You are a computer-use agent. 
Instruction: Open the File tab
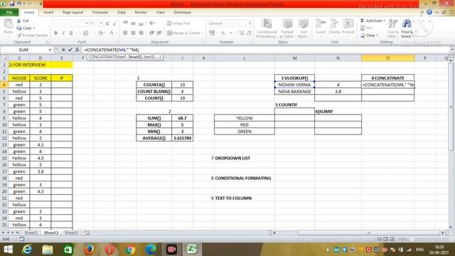(9, 13)
